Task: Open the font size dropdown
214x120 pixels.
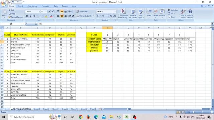Action: coord(46,11)
